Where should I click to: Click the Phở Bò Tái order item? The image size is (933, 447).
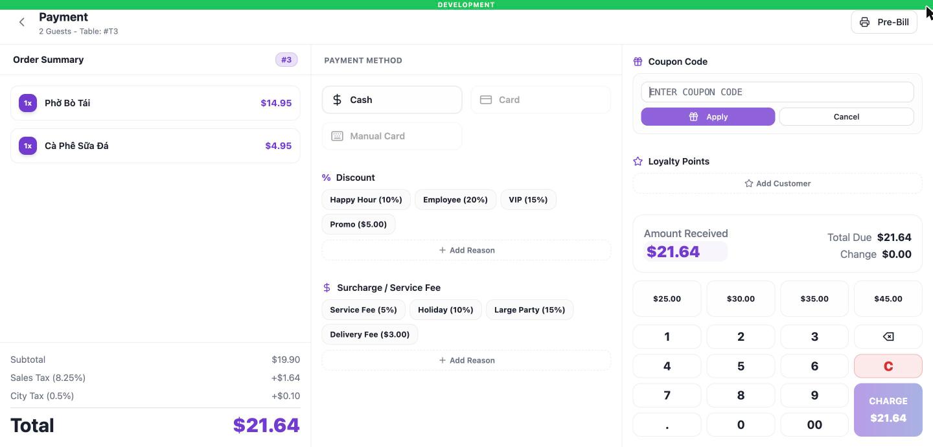155,103
